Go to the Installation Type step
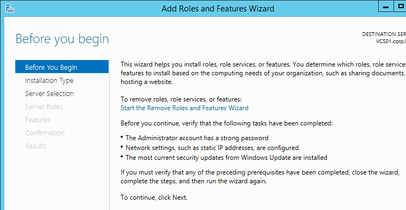This screenshot has width=406, height=210. (x=49, y=81)
